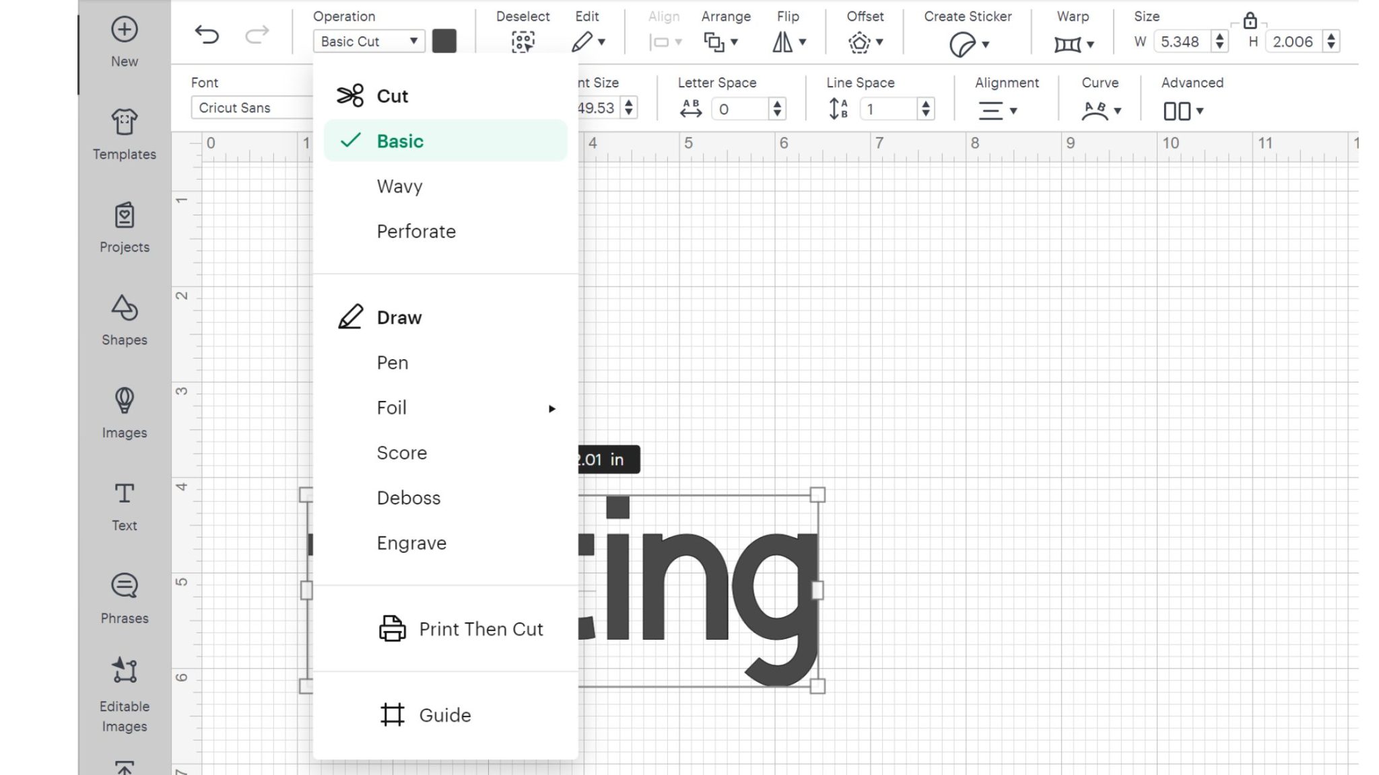Expand the Foil submenu arrow
Viewport: 1379px width, 775px height.
pos(552,408)
